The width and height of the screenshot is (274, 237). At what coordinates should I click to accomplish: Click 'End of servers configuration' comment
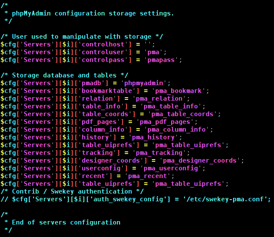pos(66,222)
